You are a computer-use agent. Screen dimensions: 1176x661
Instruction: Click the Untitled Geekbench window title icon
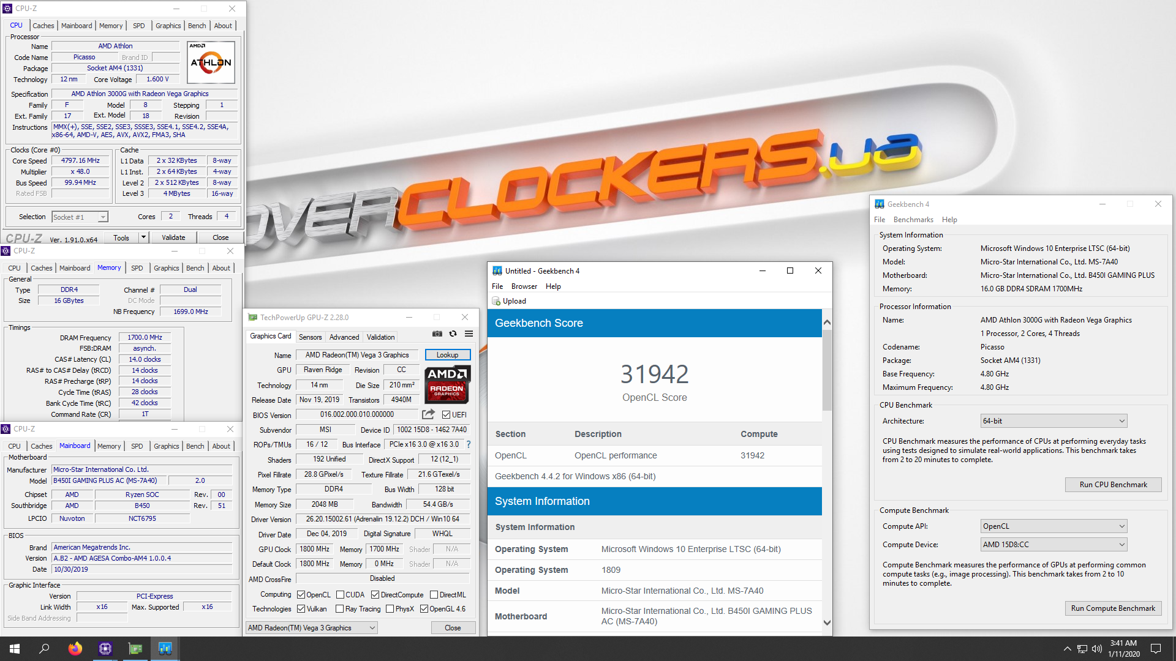tap(497, 271)
